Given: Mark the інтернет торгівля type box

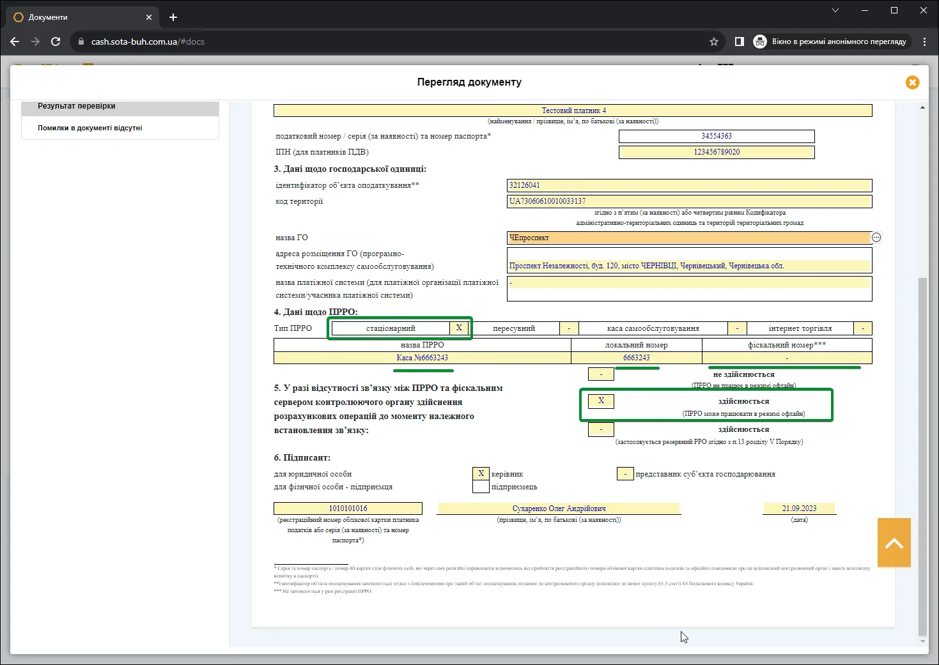Looking at the screenshot, I should pyautogui.click(x=863, y=328).
